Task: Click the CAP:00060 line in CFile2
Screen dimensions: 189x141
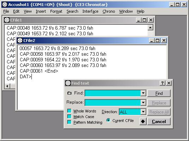Action: point(63,65)
